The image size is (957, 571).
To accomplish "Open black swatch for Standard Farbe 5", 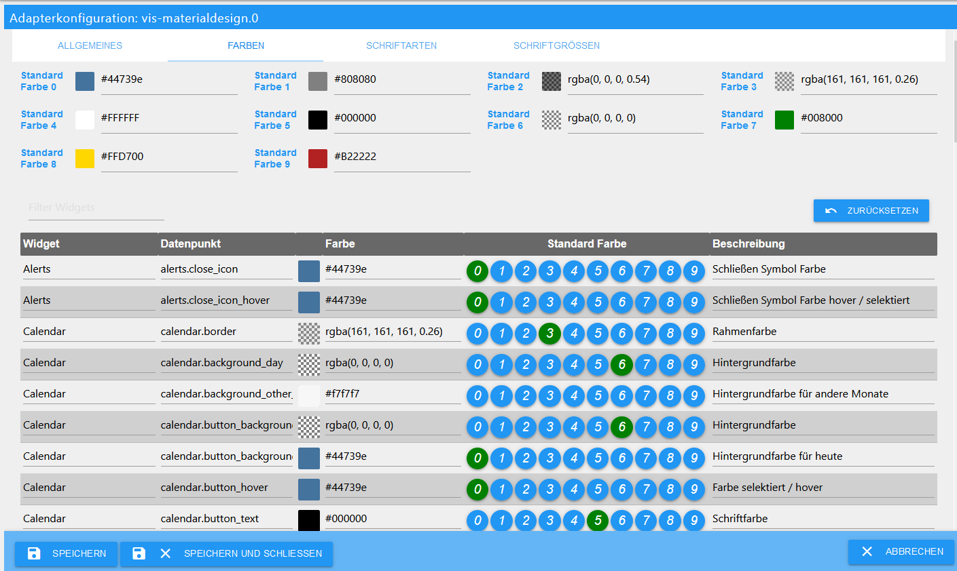I will coord(318,120).
